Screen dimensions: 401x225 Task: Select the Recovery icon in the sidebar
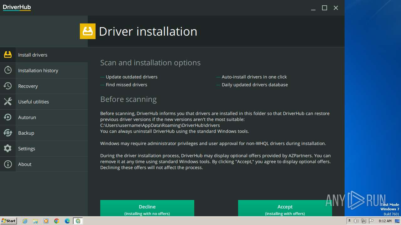(8, 86)
